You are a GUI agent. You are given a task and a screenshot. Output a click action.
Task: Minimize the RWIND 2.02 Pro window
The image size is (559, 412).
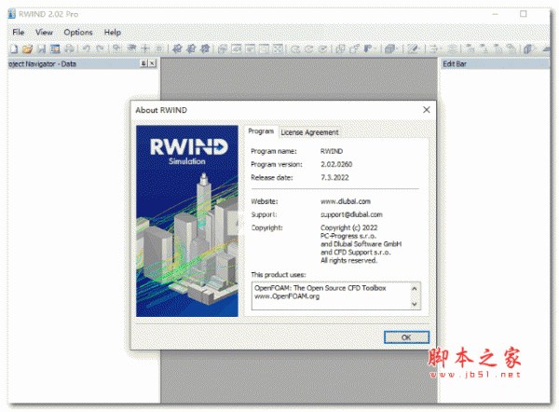(495, 14)
